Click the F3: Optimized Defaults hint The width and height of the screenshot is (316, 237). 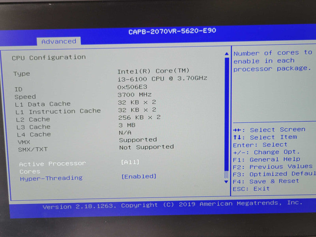click(274, 174)
